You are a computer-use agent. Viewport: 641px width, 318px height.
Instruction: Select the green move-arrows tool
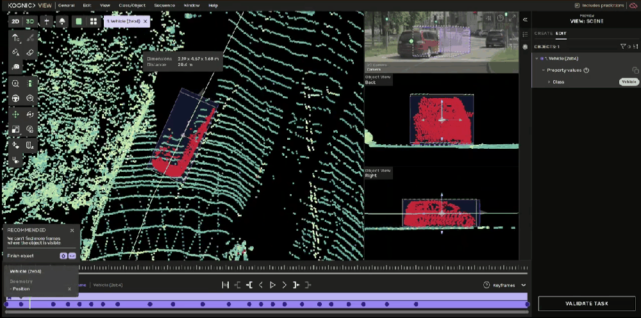[x=15, y=115]
